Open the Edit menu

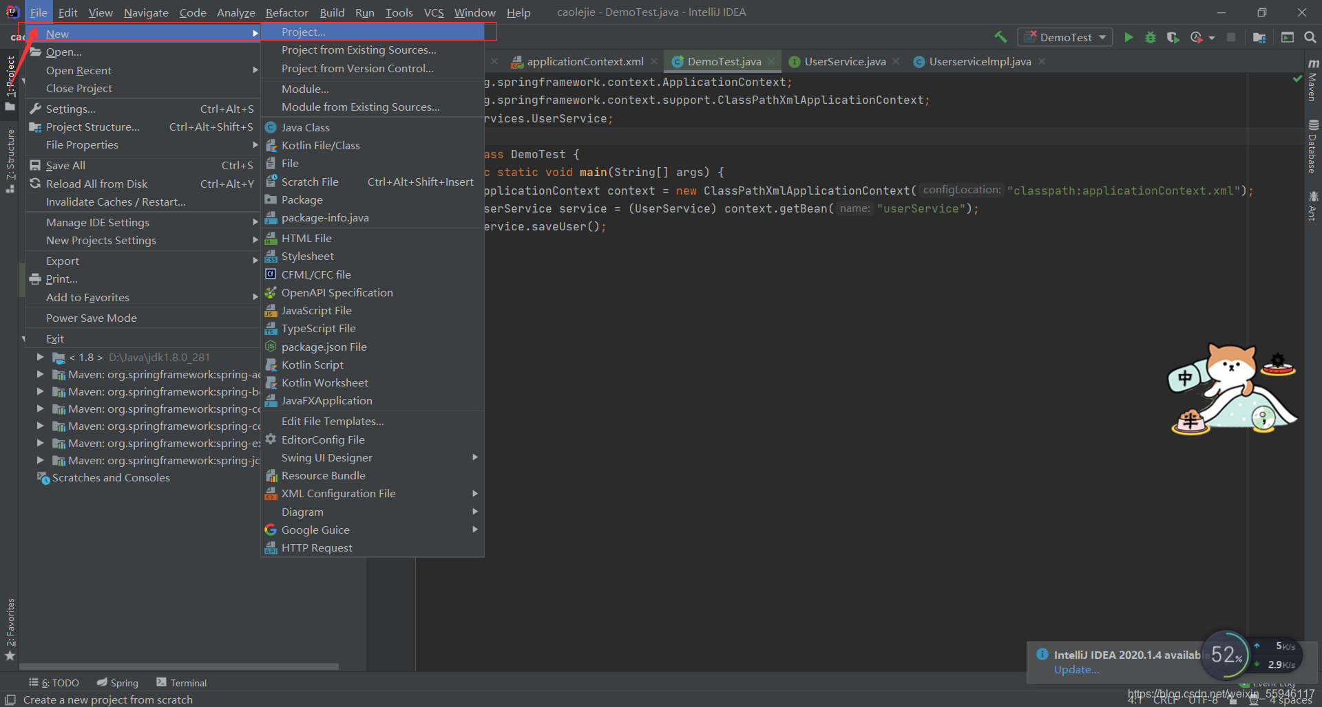[x=67, y=12]
